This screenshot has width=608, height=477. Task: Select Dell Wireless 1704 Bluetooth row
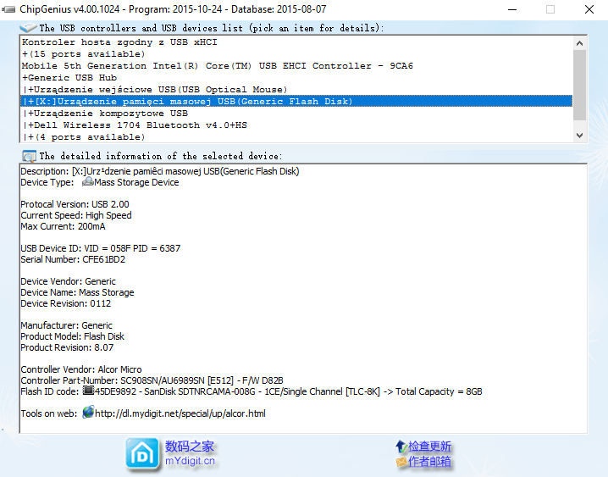click(296, 125)
